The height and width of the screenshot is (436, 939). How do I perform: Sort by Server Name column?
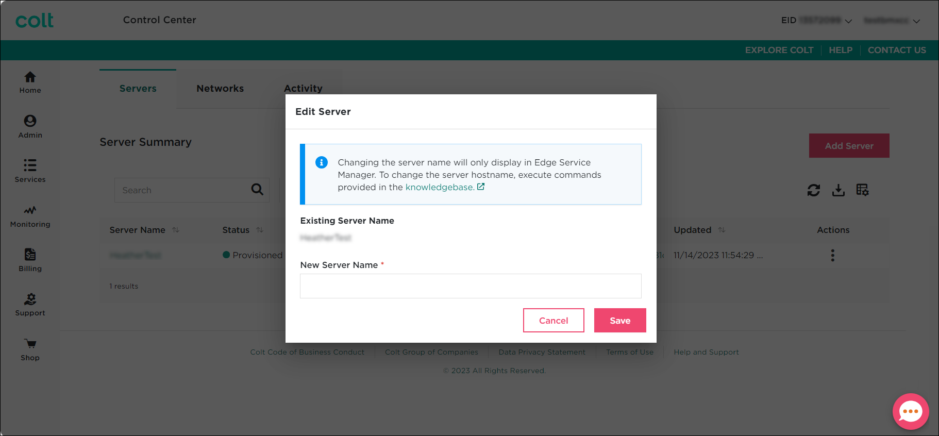tap(176, 230)
